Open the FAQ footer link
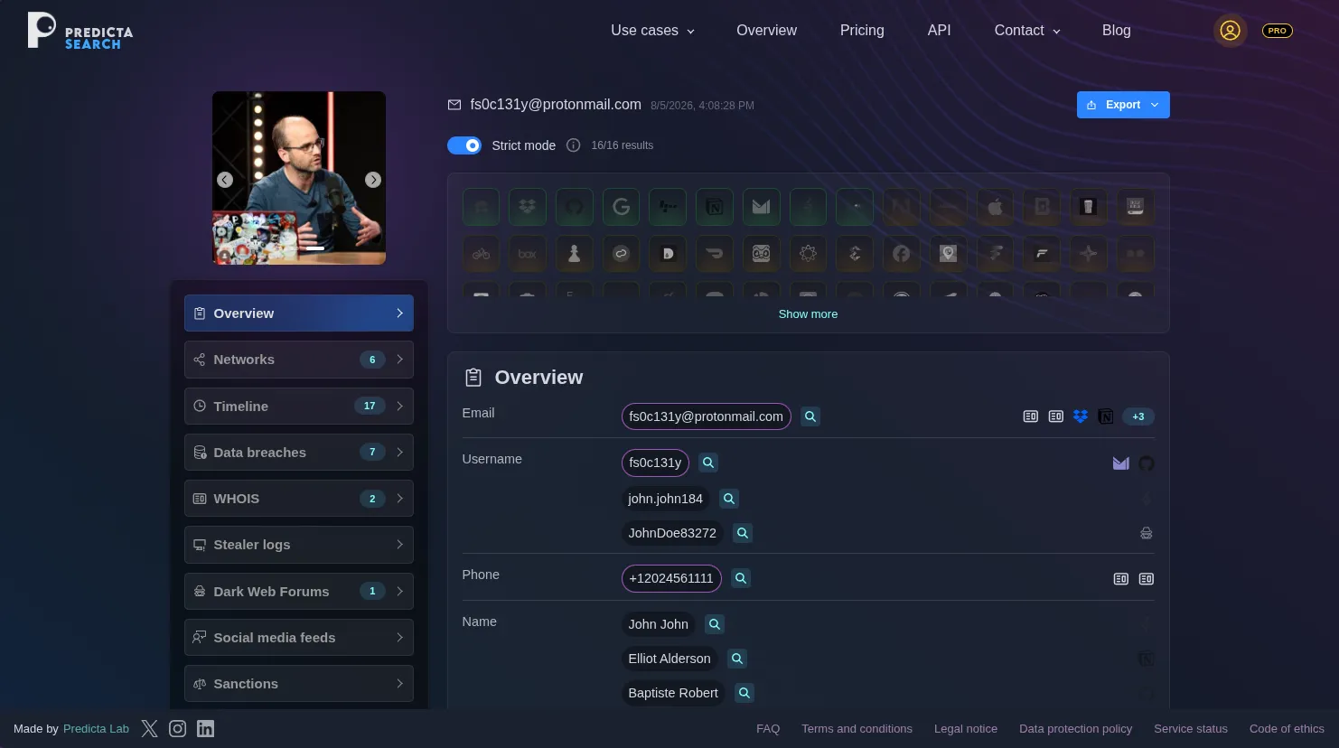This screenshot has width=1339, height=748. (768, 729)
